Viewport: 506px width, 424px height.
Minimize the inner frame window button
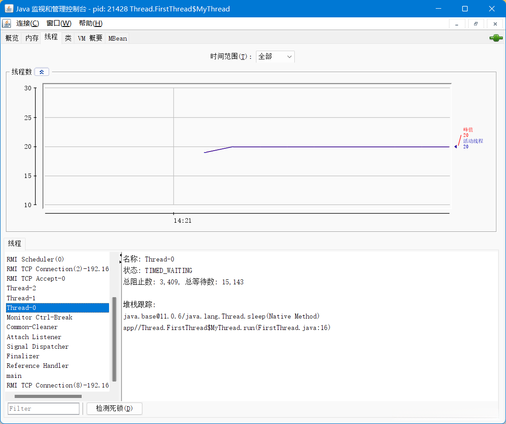[x=457, y=24]
